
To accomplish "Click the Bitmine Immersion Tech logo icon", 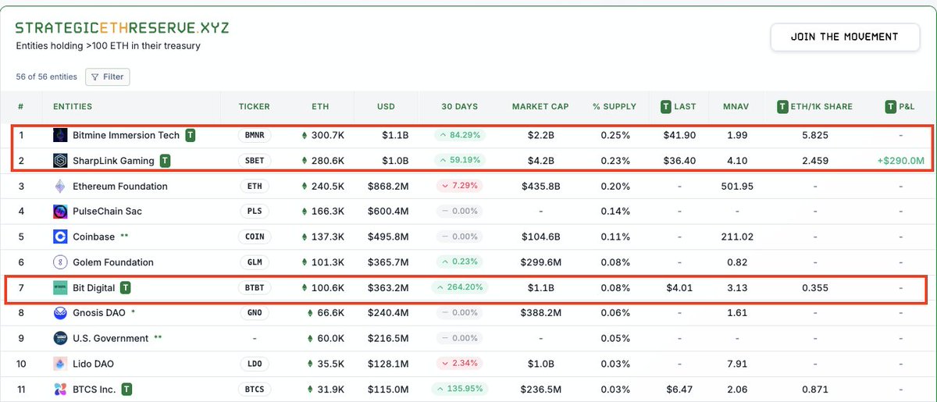I will pos(60,135).
